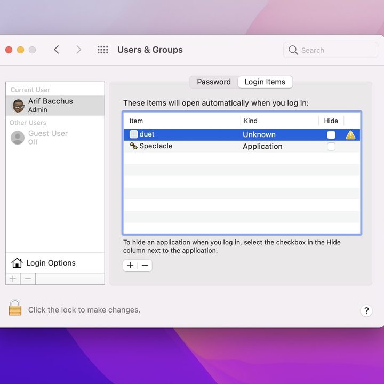Click Arif Bacchus avatar picture
The width and height of the screenshot is (384, 384).
[x=18, y=106]
